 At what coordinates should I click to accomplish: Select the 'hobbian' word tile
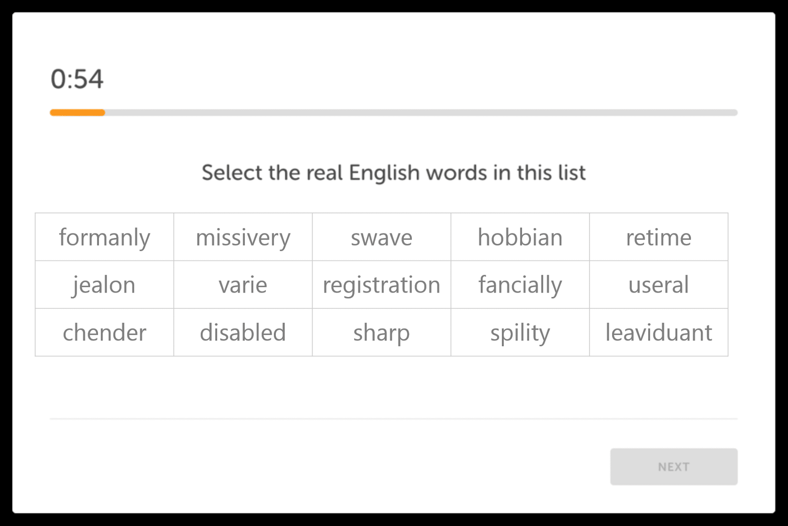coord(520,237)
